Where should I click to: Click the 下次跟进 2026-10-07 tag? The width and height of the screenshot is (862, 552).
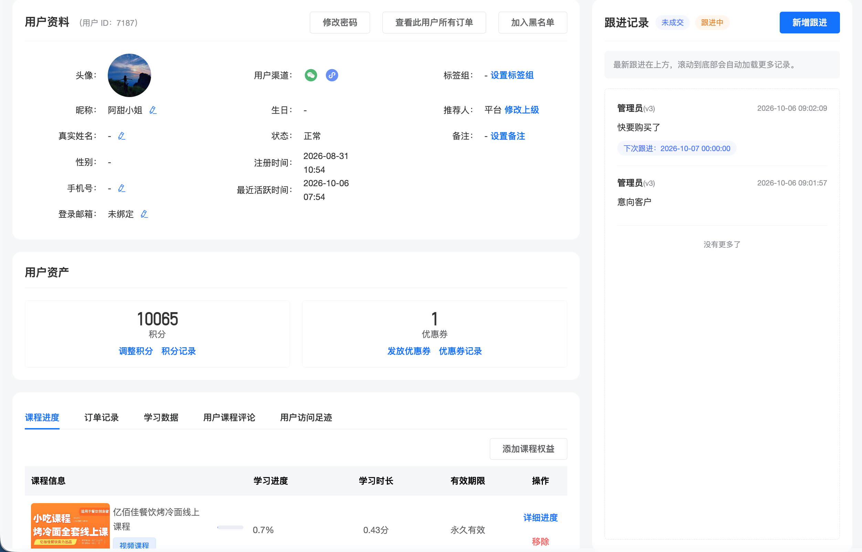(676, 148)
